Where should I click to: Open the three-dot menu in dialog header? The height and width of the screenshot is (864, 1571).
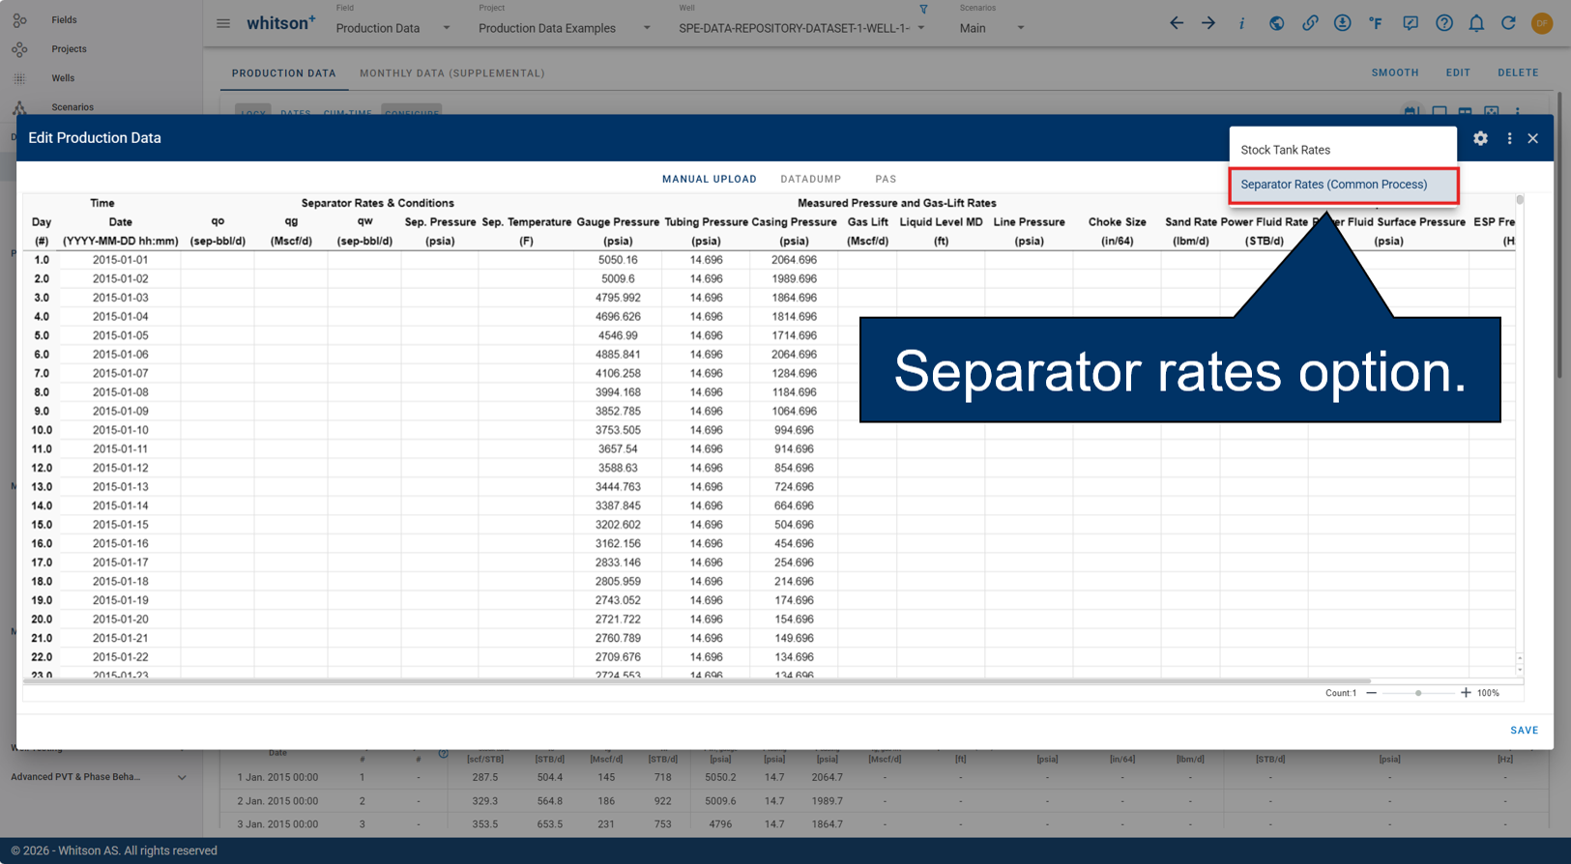point(1509,138)
